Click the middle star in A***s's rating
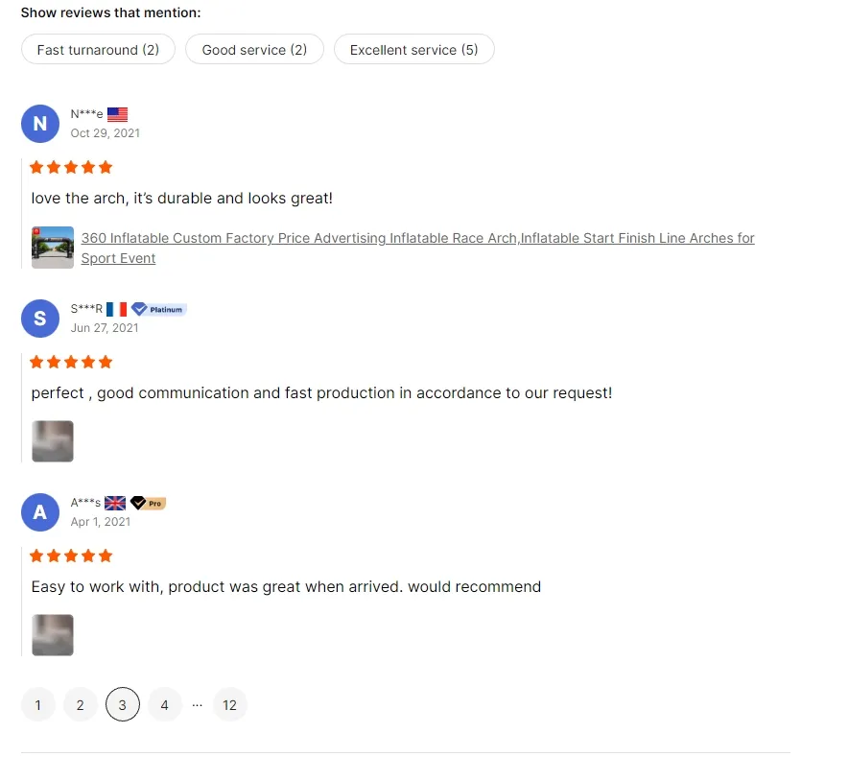 pos(71,555)
